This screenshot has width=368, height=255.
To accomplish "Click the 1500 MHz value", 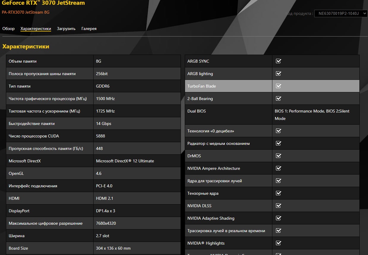I will [105, 99].
